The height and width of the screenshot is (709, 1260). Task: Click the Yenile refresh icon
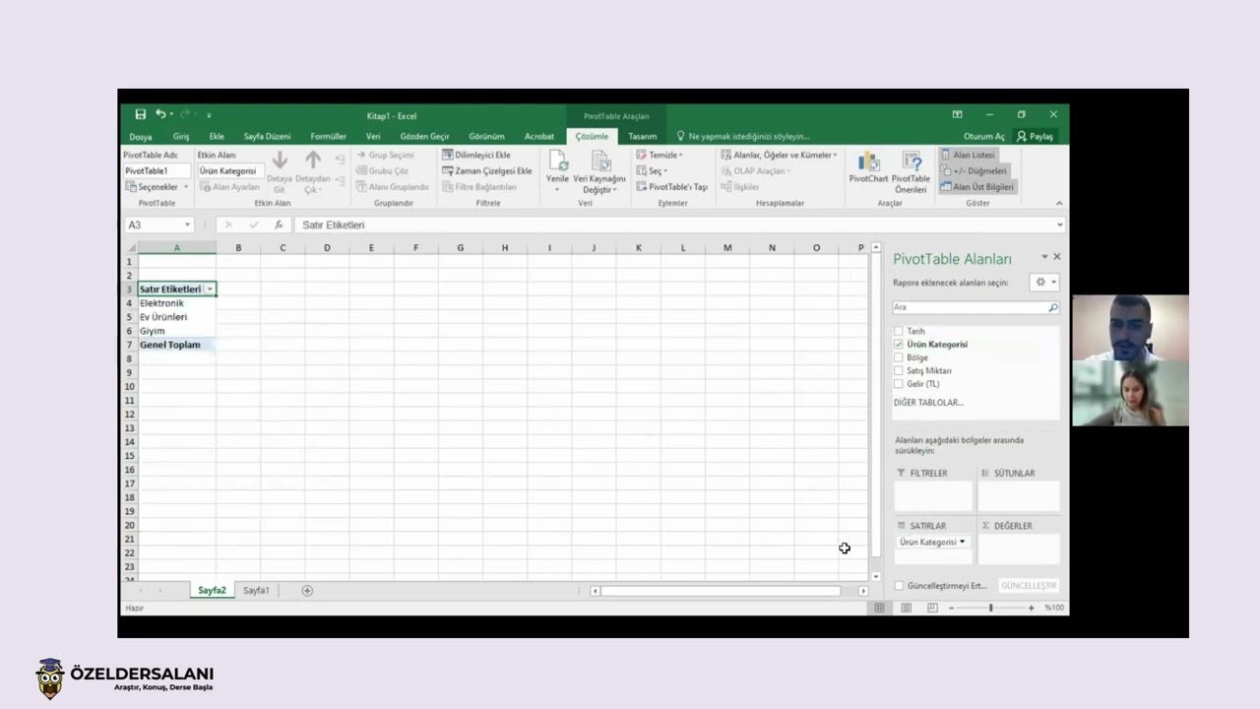pos(558,161)
